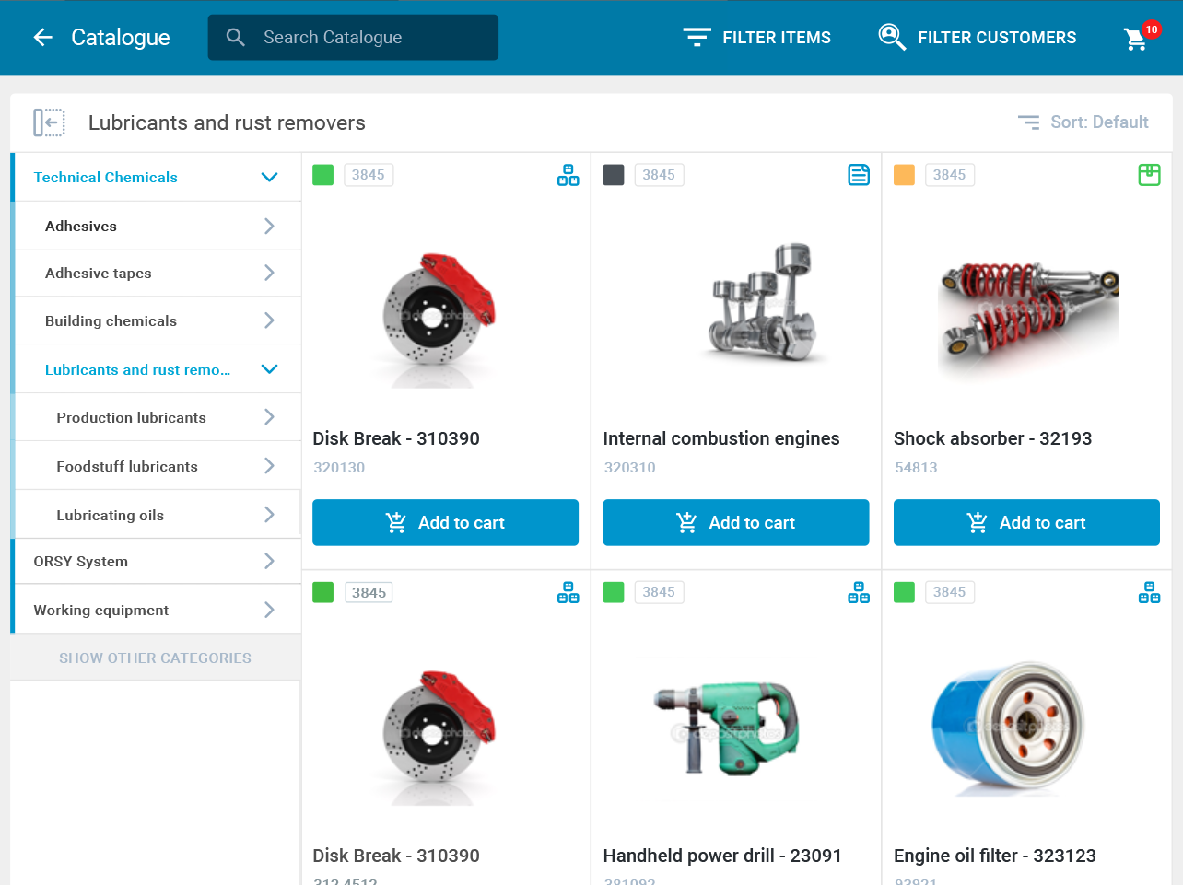This screenshot has width=1183, height=885.
Task: Click orange swatch on Shock absorber card
Action: pos(904,175)
